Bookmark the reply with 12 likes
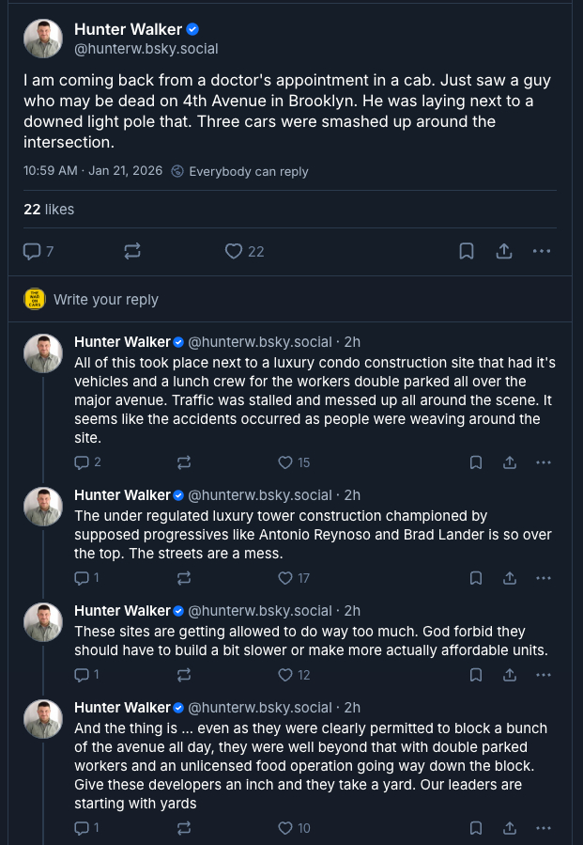Viewport: 583px width, 845px height. [x=476, y=675]
